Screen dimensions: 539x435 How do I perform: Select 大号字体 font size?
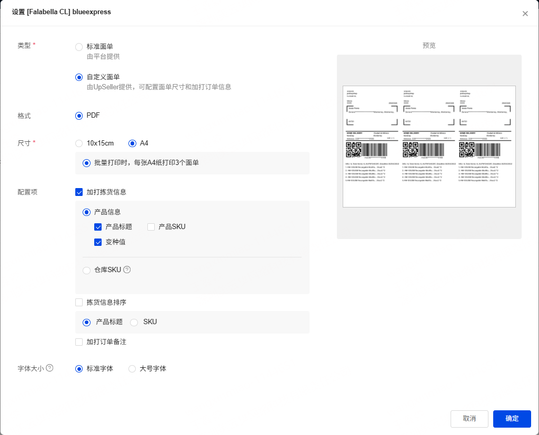[132, 369]
